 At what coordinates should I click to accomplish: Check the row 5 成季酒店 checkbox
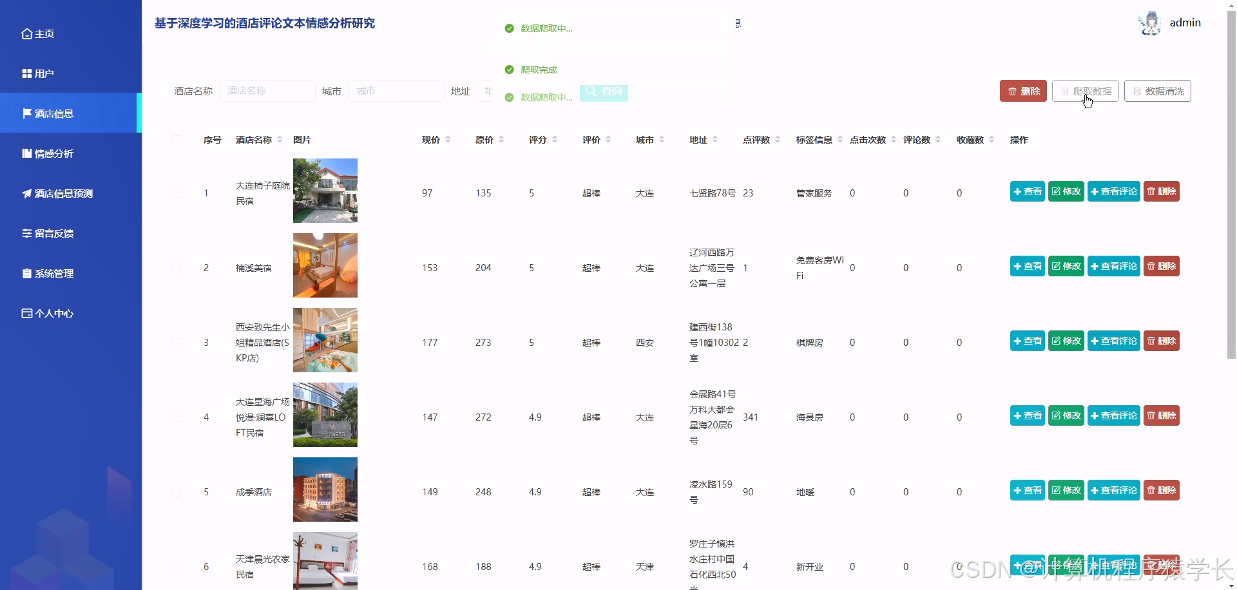(x=176, y=492)
